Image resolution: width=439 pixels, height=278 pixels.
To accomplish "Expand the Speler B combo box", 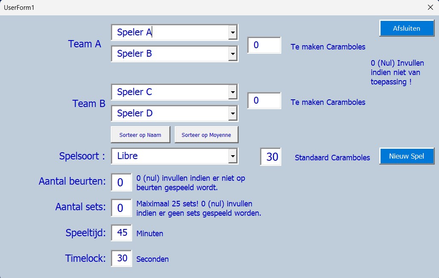I will coord(233,54).
